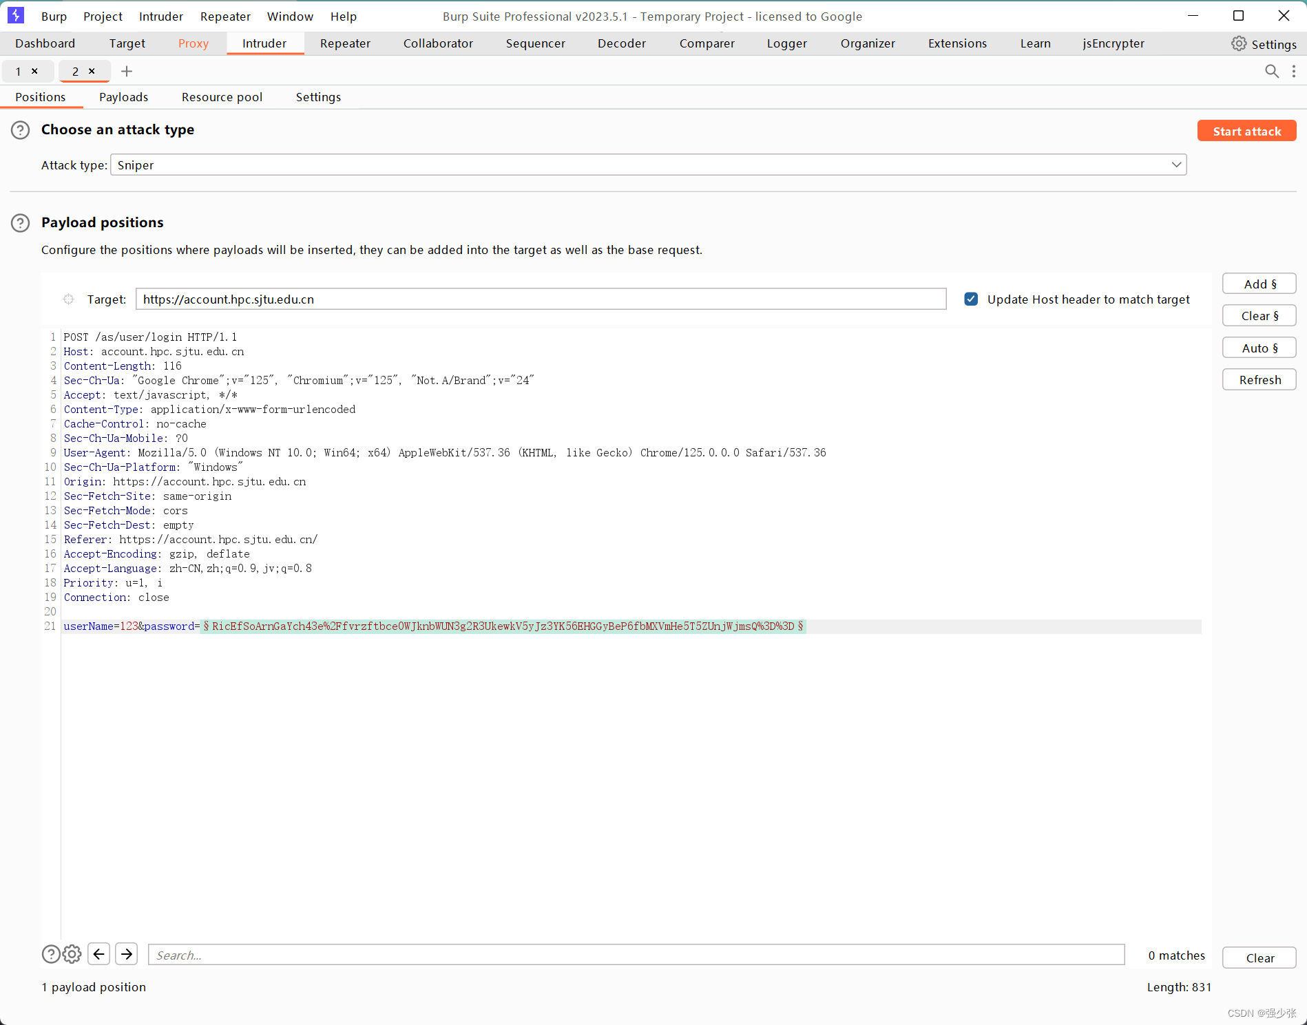The width and height of the screenshot is (1307, 1025).
Task: Open help for Payload positions
Action: coord(21,223)
